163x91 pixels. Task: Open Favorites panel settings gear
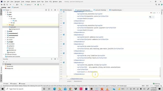click(x=55, y=59)
